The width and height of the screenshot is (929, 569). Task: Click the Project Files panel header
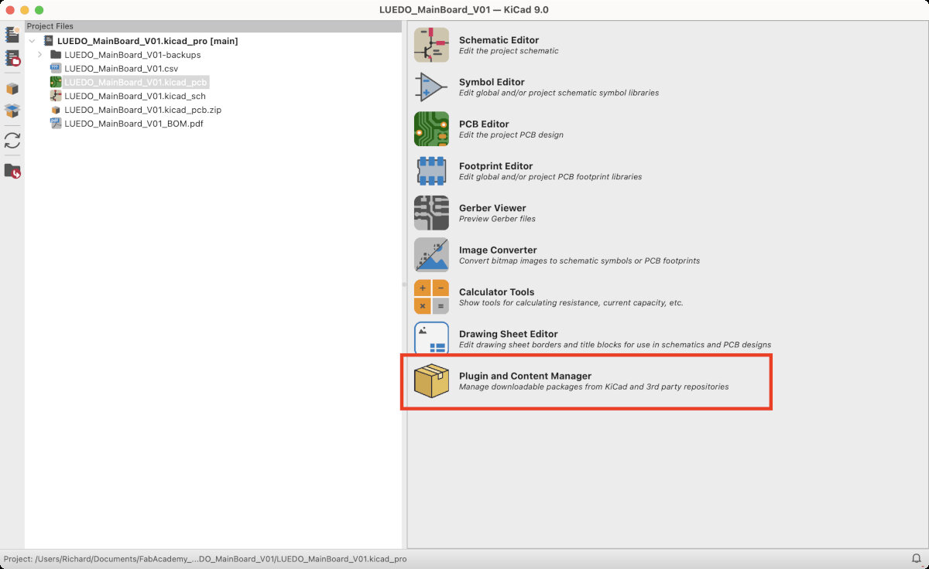[x=213, y=26]
